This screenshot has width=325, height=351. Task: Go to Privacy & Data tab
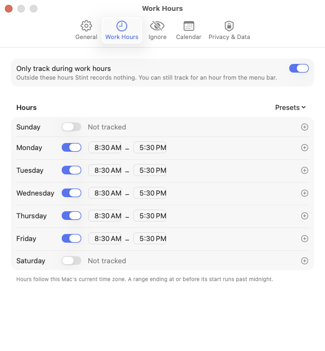coord(229,30)
